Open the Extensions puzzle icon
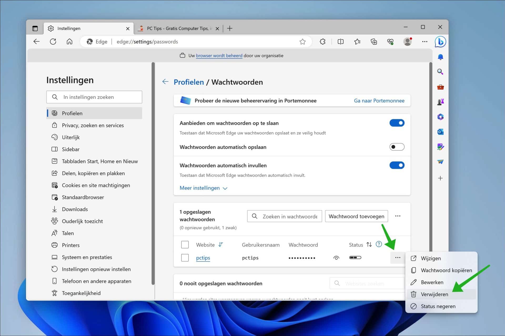Image resolution: width=505 pixels, height=336 pixels. pos(322,42)
